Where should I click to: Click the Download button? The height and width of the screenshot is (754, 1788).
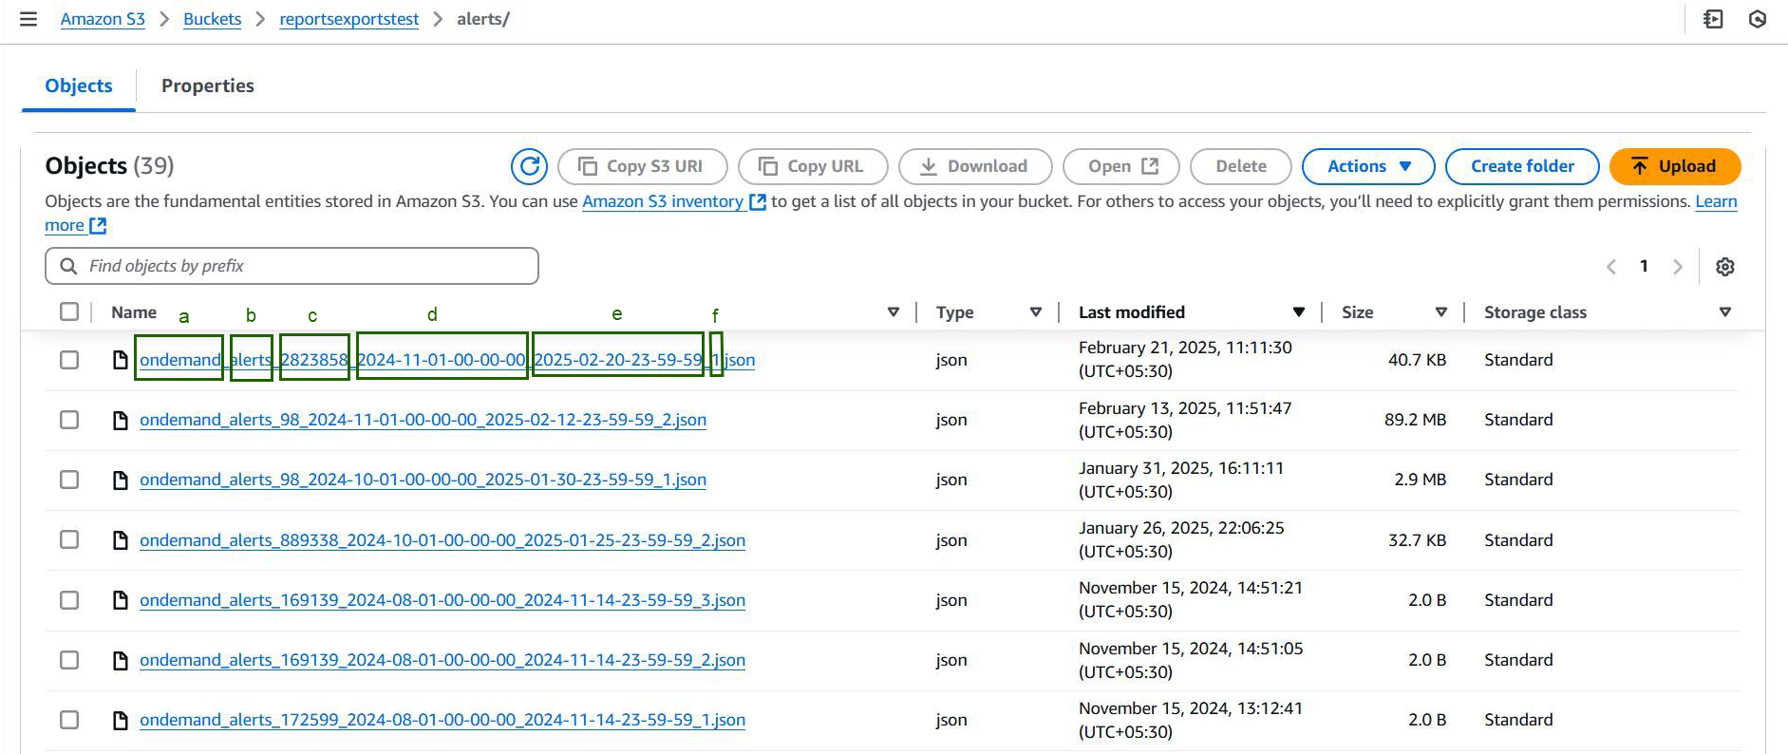(x=975, y=166)
